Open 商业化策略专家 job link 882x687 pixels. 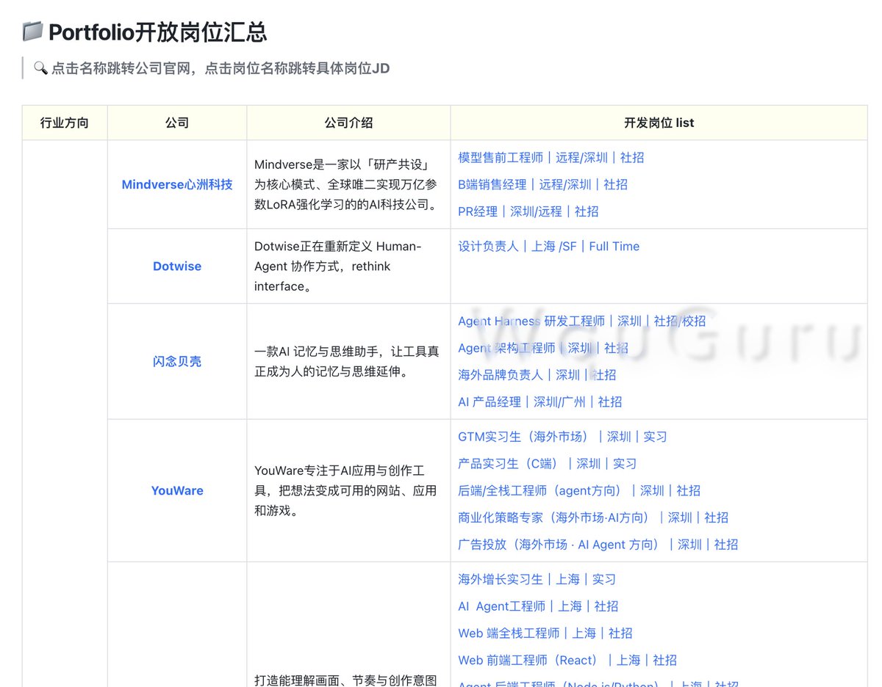pos(592,518)
